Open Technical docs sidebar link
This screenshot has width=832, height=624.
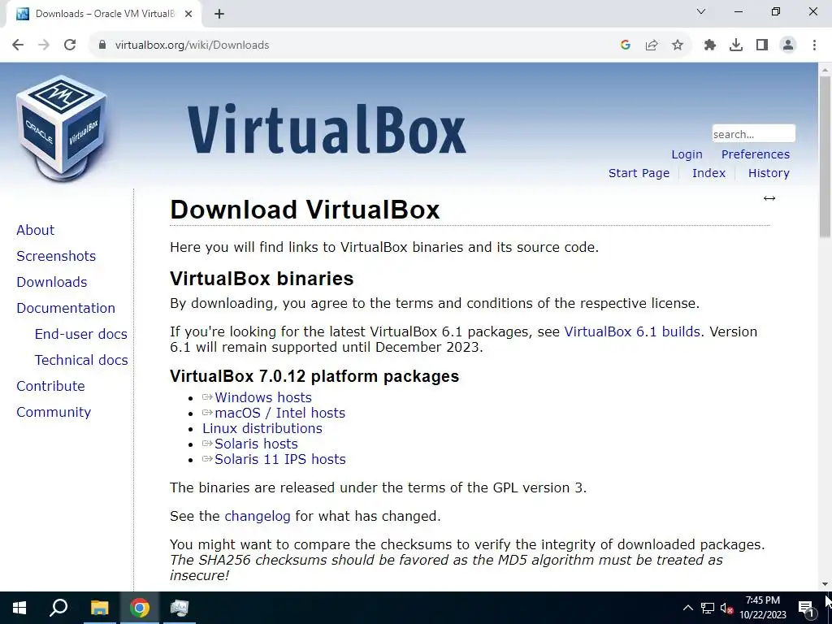click(81, 360)
